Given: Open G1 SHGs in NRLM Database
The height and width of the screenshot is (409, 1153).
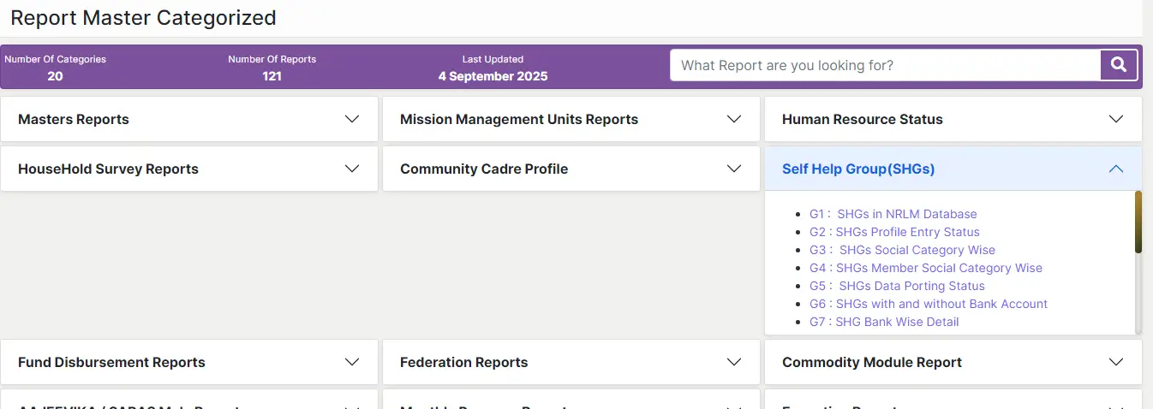Looking at the screenshot, I should click(893, 214).
